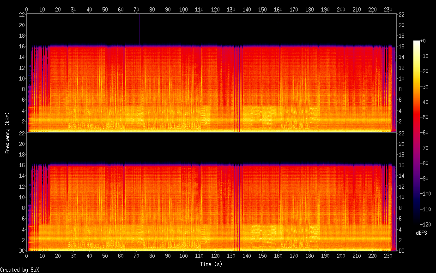Image resolution: width=436 pixels, height=273 pixels.
Task: Click the "DC" label at bottom-right frequency axis
Action: (x=401, y=251)
